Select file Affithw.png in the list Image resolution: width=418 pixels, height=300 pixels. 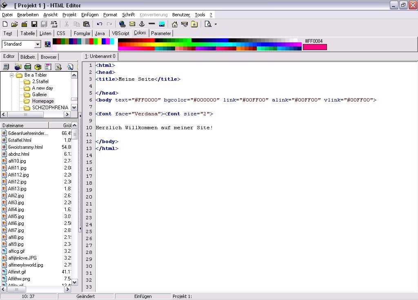(x=19, y=279)
